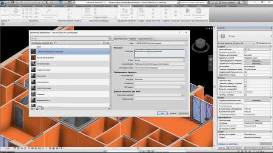
Task: Click the ViewCube in the 3D view
Action: 200,43
